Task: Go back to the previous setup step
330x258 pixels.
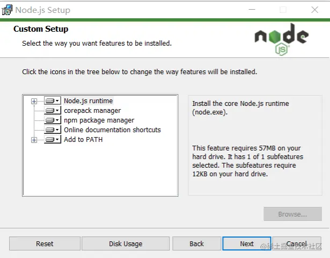Action: (197, 243)
